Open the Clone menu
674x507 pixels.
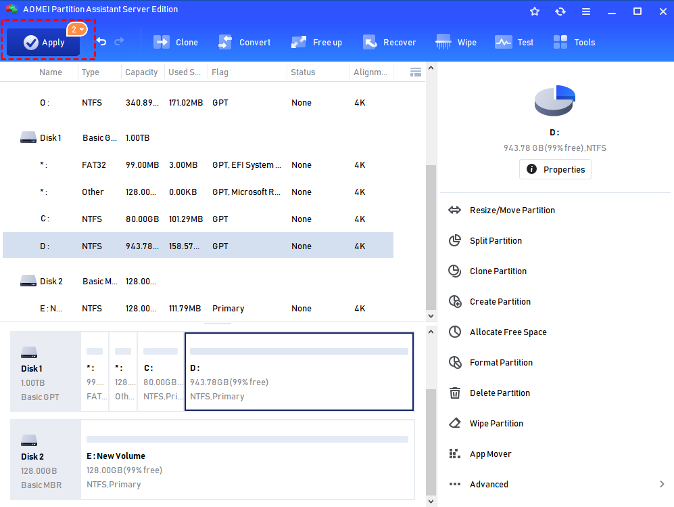tap(176, 42)
